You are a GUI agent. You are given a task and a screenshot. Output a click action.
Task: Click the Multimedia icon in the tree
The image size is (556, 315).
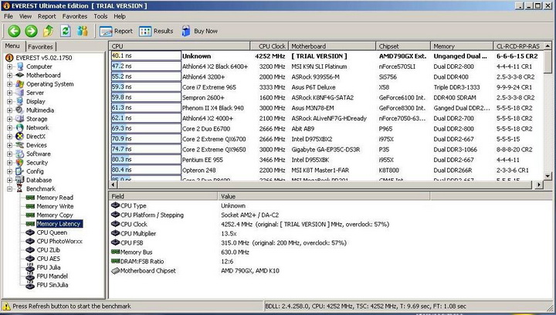point(20,110)
